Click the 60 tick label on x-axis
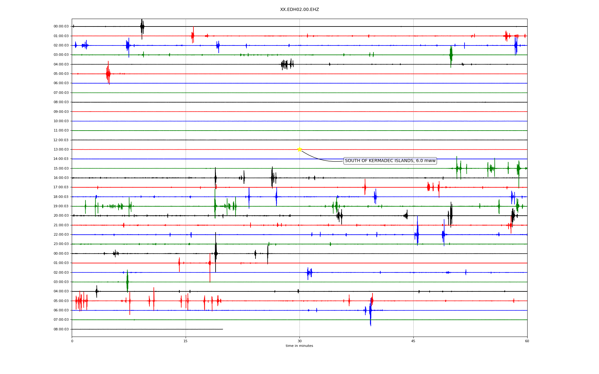The image size is (599, 374). point(527,341)
